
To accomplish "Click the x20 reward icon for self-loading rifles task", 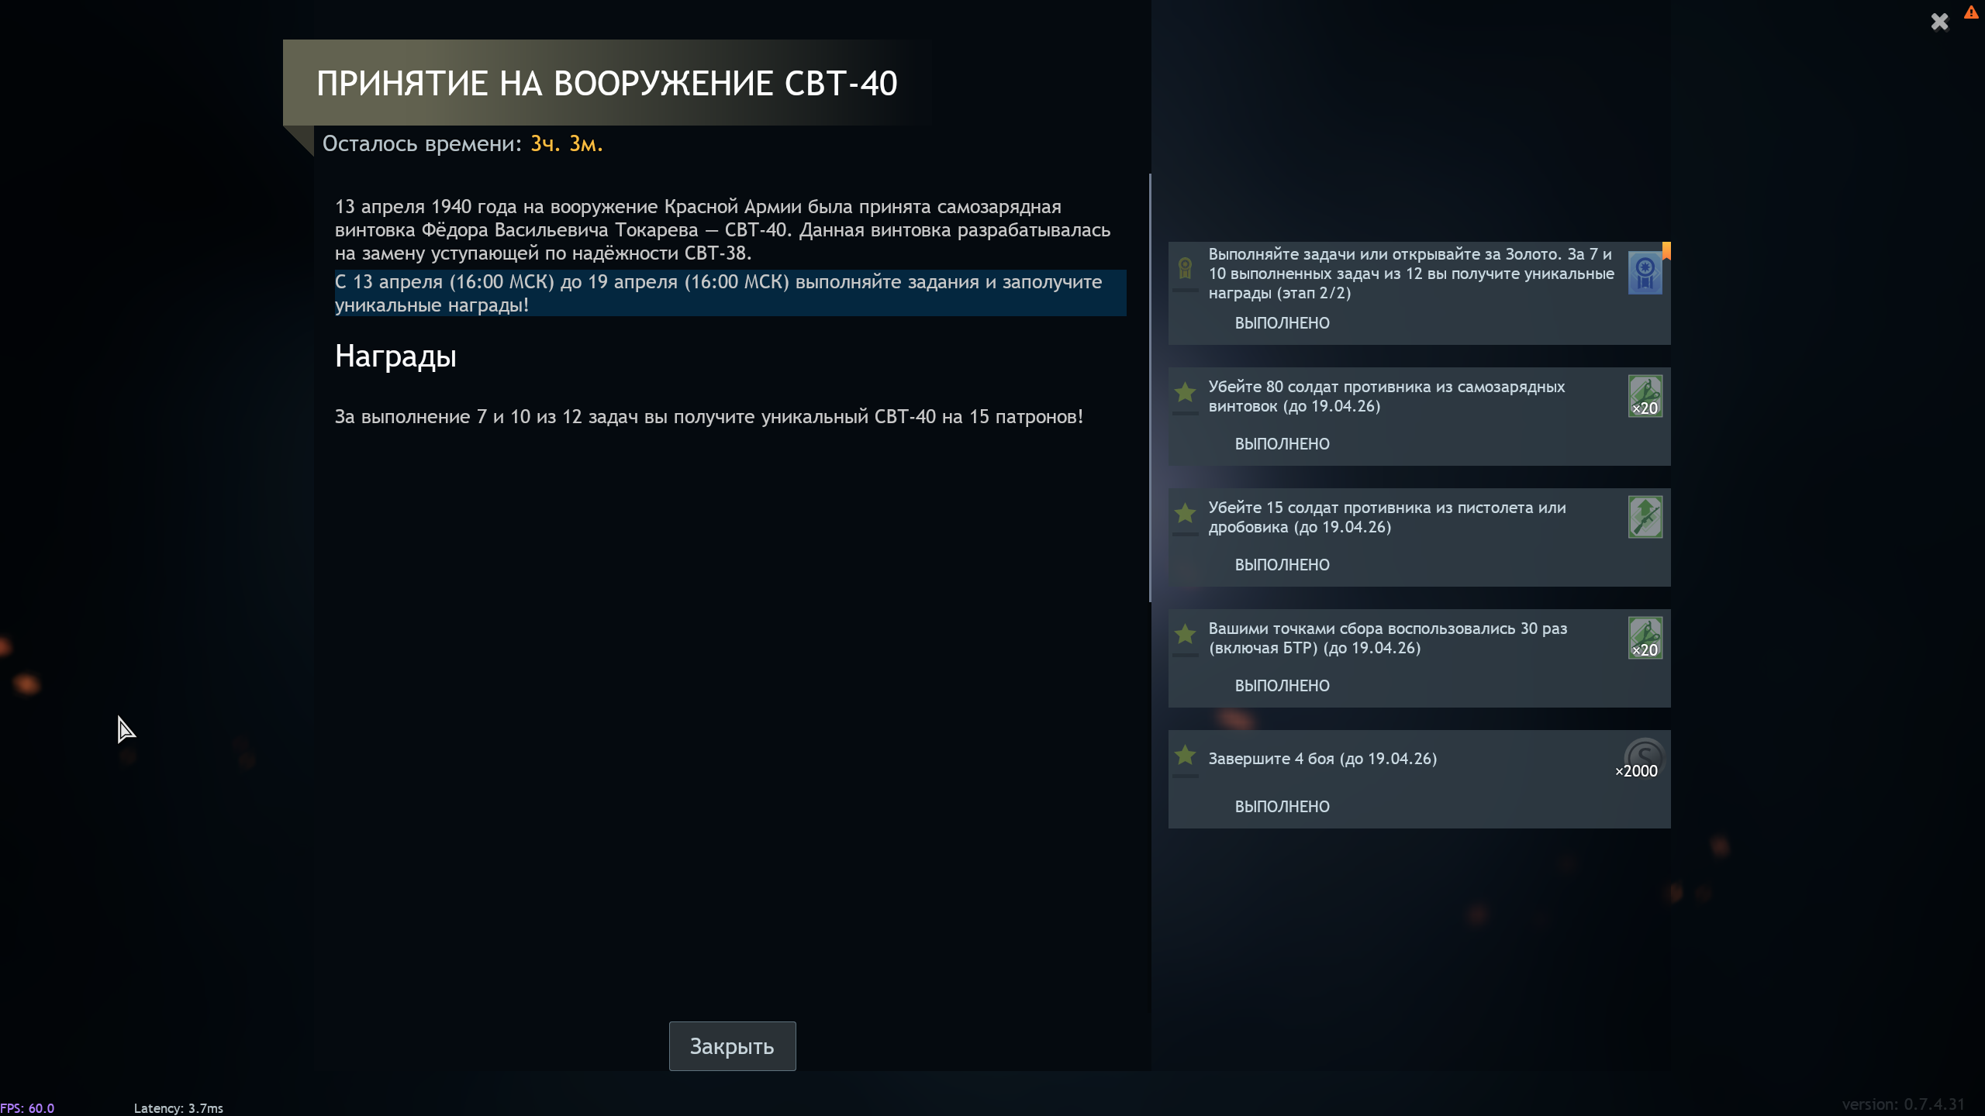I will pyautogui.click(x=1645, y=396).
